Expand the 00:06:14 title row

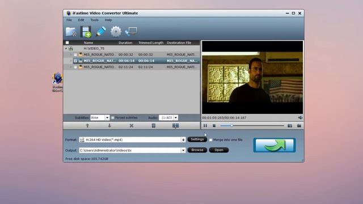click(x=71, y=61)
